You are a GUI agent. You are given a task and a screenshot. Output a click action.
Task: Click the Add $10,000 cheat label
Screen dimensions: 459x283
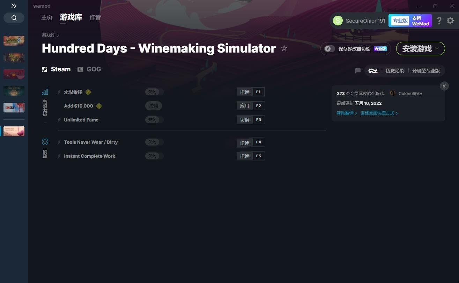click(79, 106)
